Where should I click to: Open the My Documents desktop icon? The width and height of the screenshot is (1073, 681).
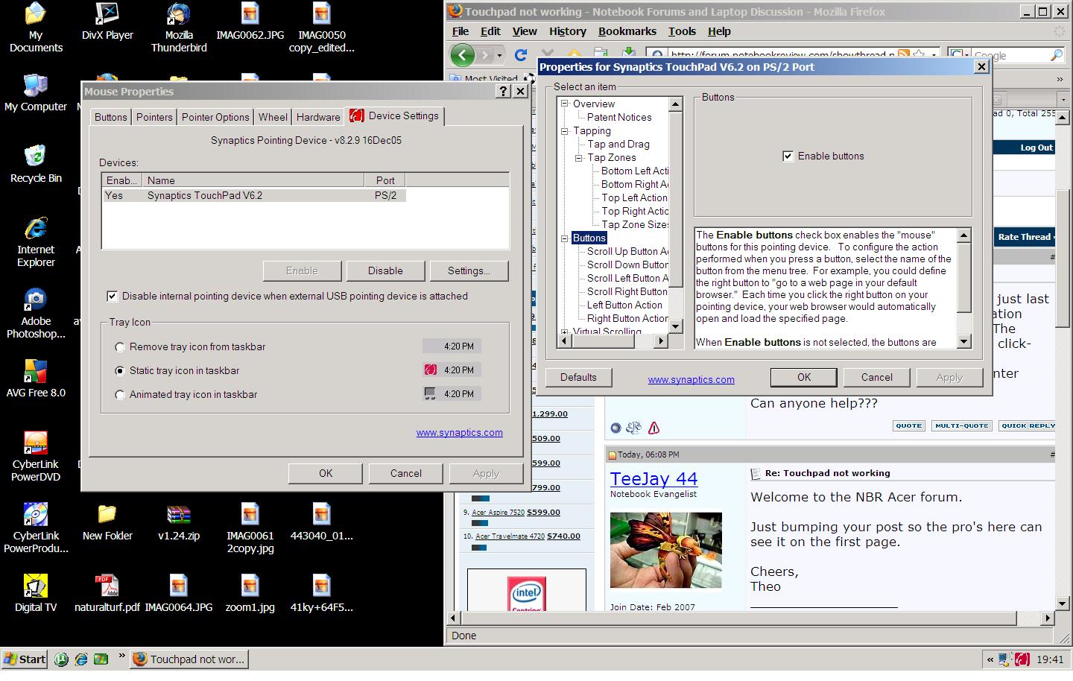coord(35,28)
